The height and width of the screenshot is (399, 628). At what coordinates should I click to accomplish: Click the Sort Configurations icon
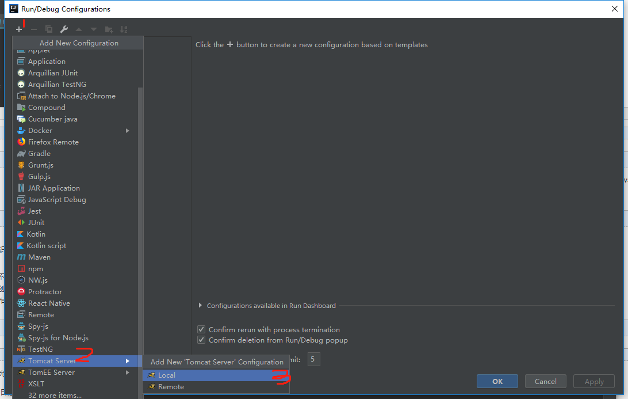[x=124, y=29]
